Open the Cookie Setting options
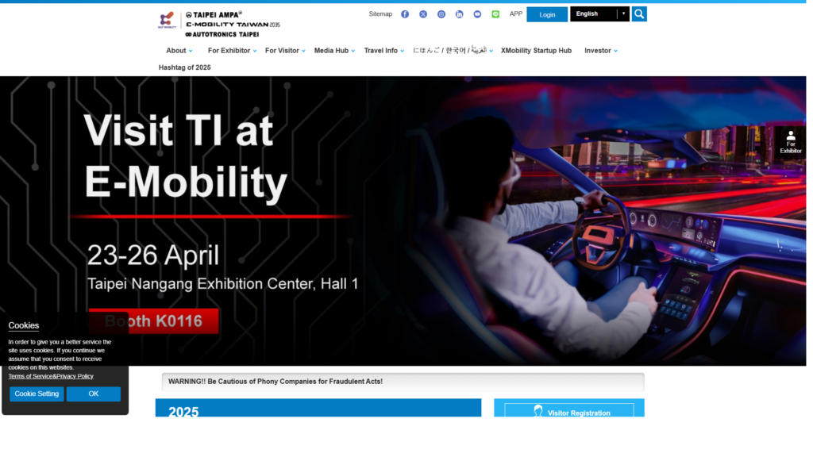Image resolution: width=813 pixels, height=457 pixels. tap(37, 394)
